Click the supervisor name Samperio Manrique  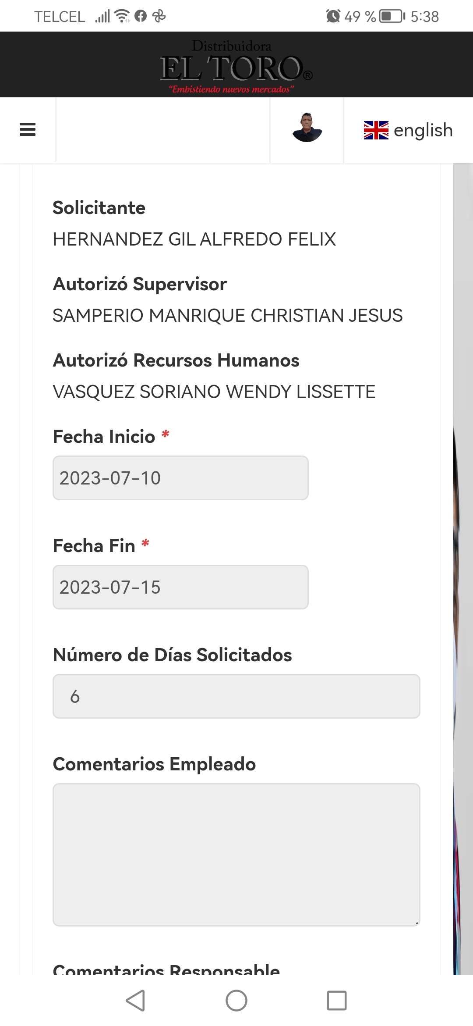[x=227, y=316]
